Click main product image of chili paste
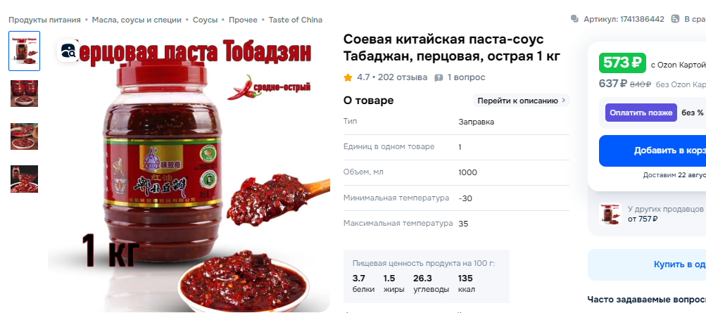 click(x=189, y=172)
